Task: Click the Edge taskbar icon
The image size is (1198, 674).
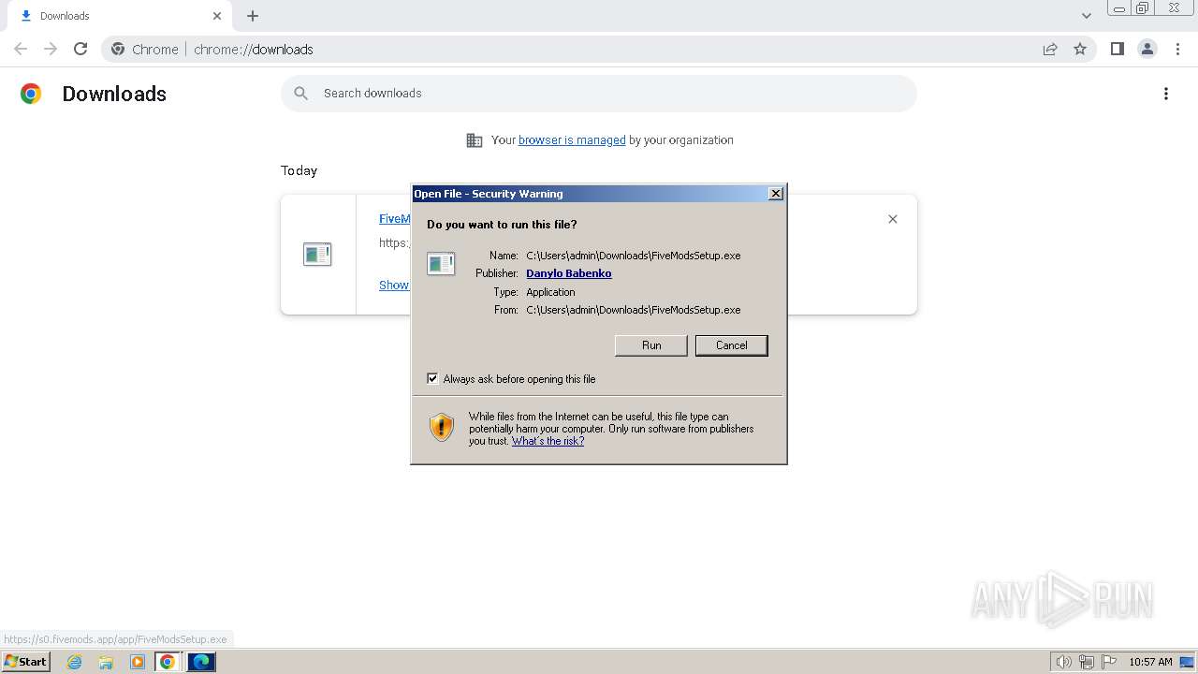Action: click(201, 662)
